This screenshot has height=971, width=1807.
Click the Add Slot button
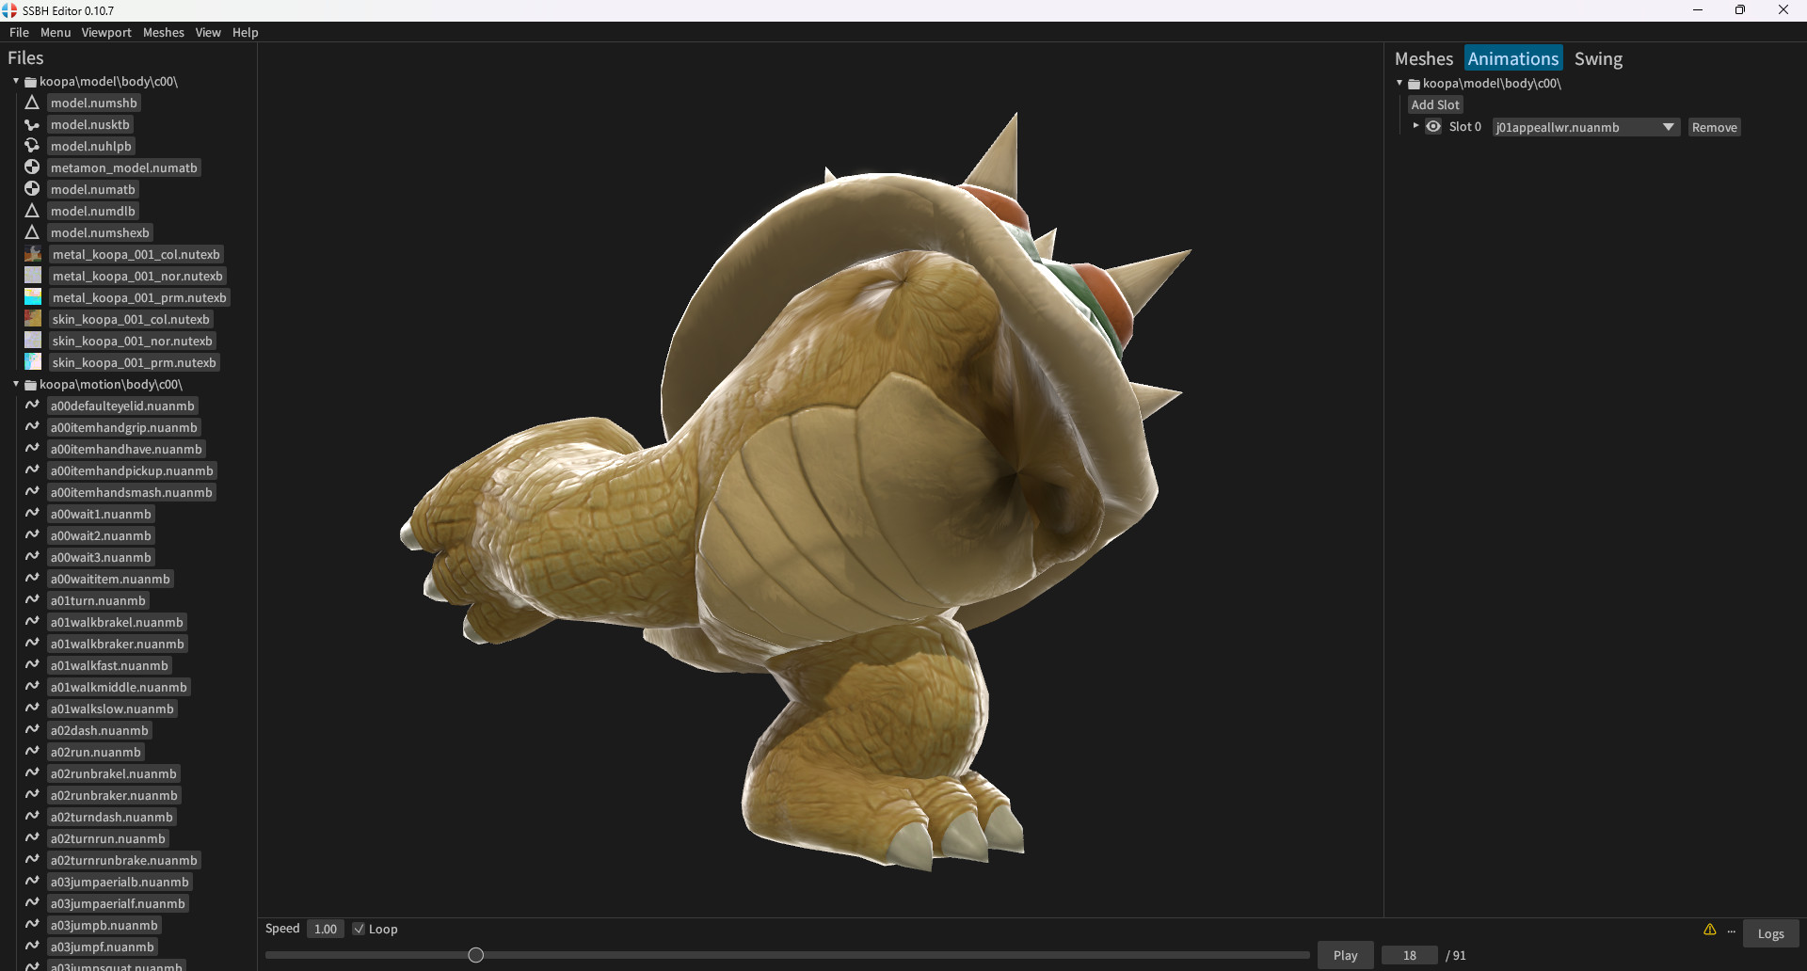(1434, 104)
